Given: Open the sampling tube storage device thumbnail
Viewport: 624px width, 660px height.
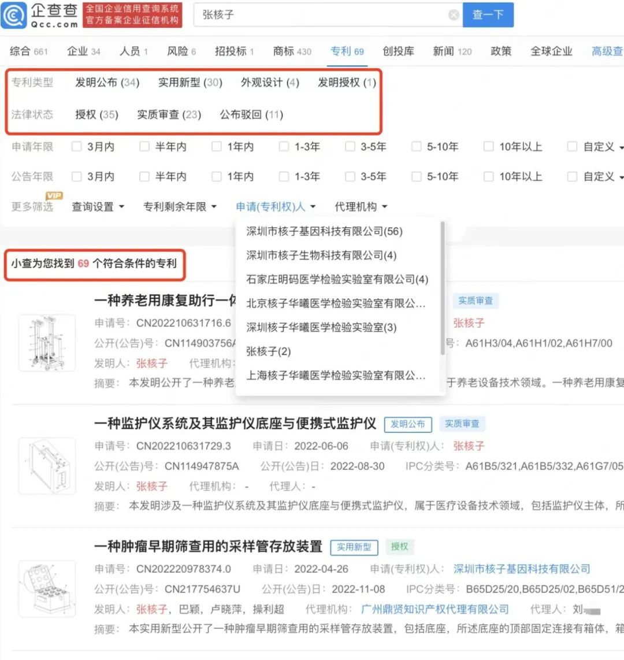Looking at the screenshot, I should (47, 588).
